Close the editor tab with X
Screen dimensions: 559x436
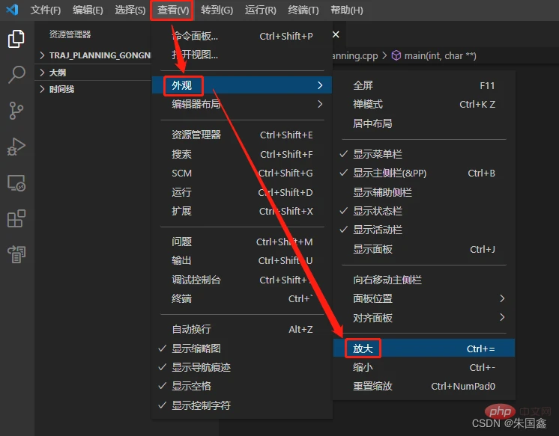pyautogui.click(x=336, y=34)
